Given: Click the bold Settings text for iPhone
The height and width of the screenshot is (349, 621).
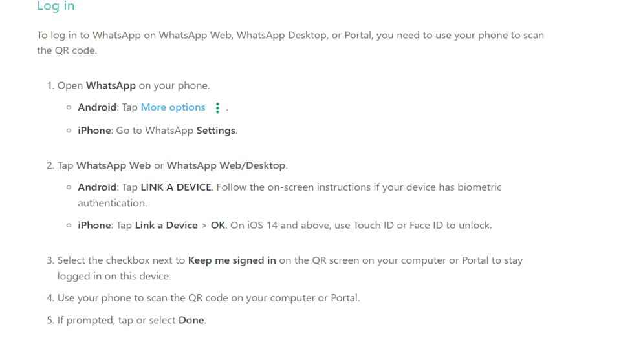Looking at the screenshot, I should [x=216, y=131].
